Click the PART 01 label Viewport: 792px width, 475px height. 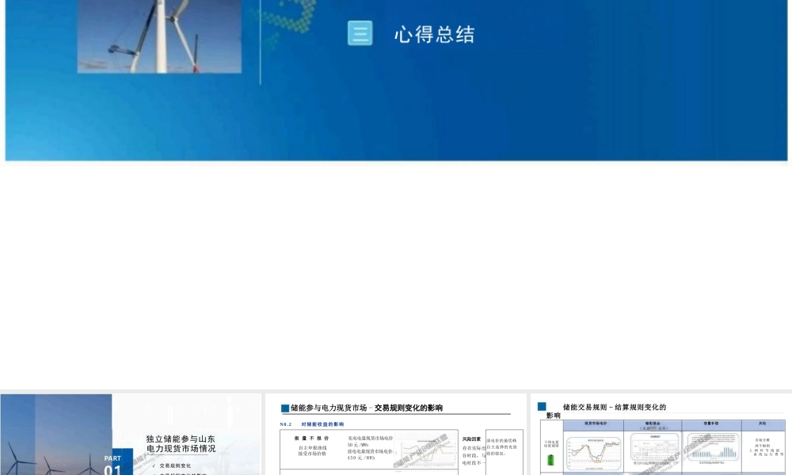(112, 465)
